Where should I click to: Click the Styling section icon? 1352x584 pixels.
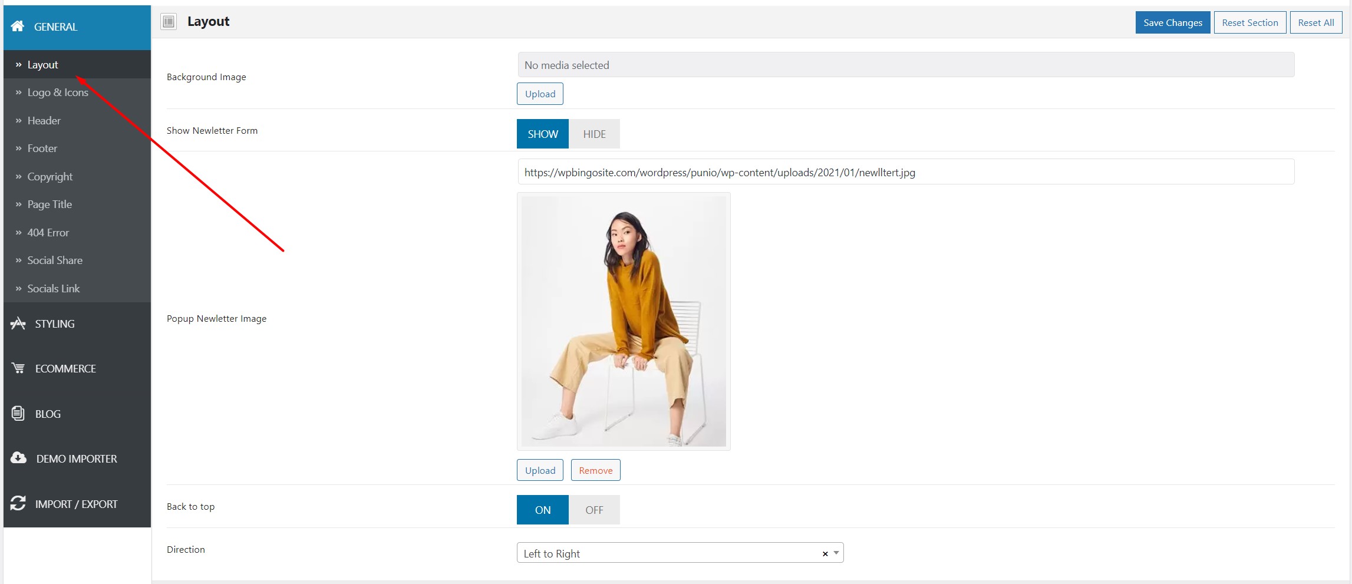[x=18, y=324]
